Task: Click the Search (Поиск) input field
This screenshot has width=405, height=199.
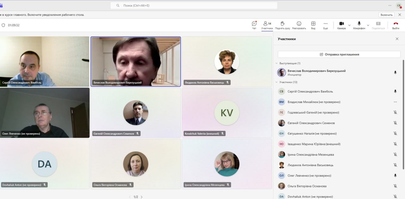Action: 194,5
